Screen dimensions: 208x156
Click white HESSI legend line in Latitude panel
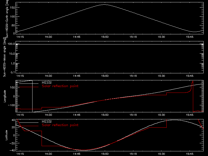coord(29,122)
